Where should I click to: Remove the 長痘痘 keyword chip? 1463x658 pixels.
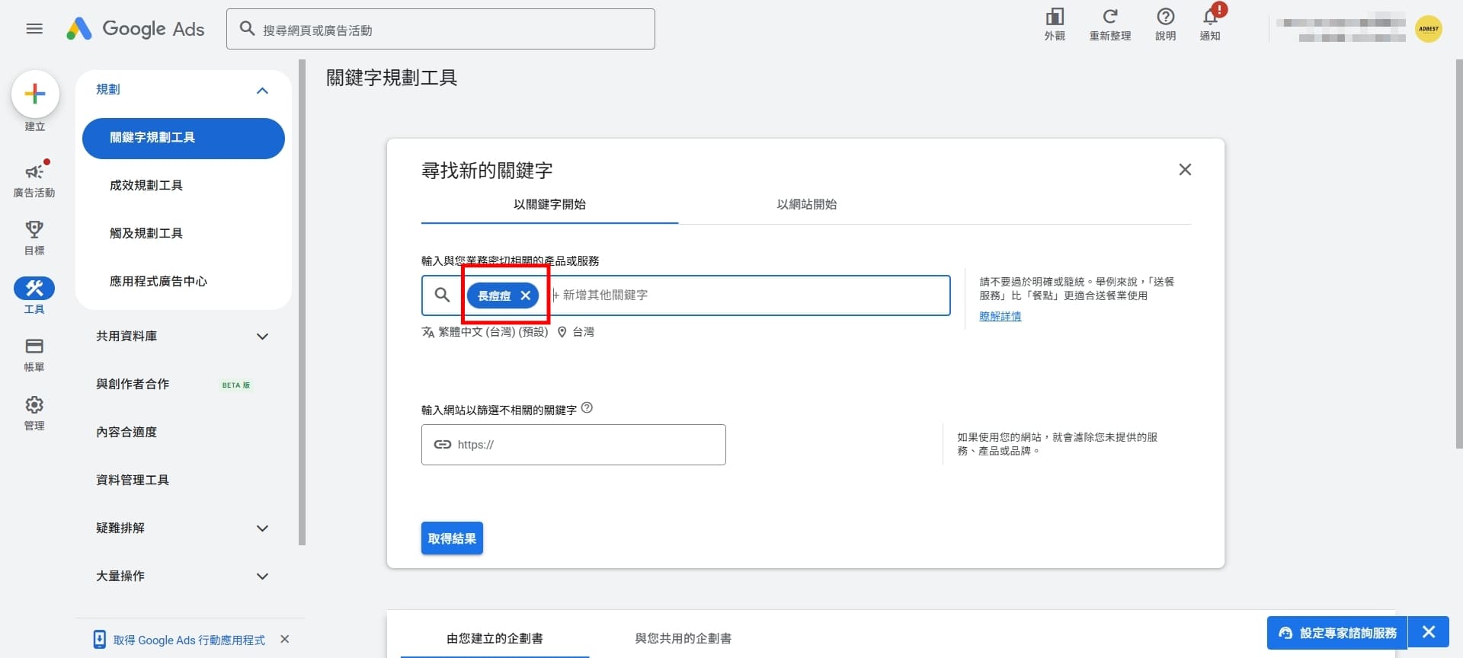point(526,295)
